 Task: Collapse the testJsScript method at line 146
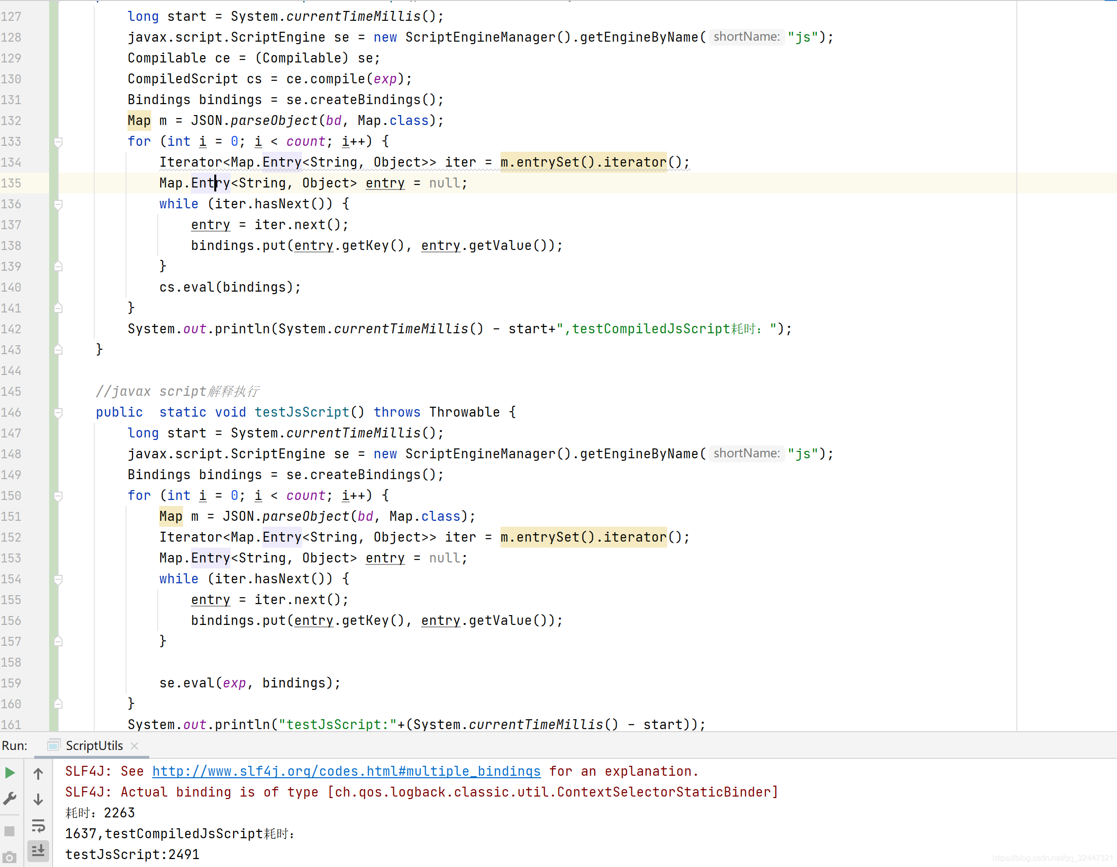(58, 412)
